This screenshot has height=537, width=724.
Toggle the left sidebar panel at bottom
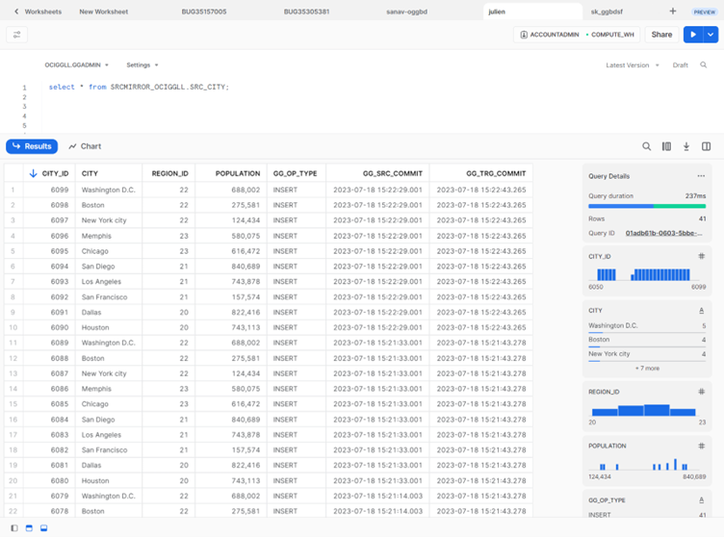coord(13,528)
